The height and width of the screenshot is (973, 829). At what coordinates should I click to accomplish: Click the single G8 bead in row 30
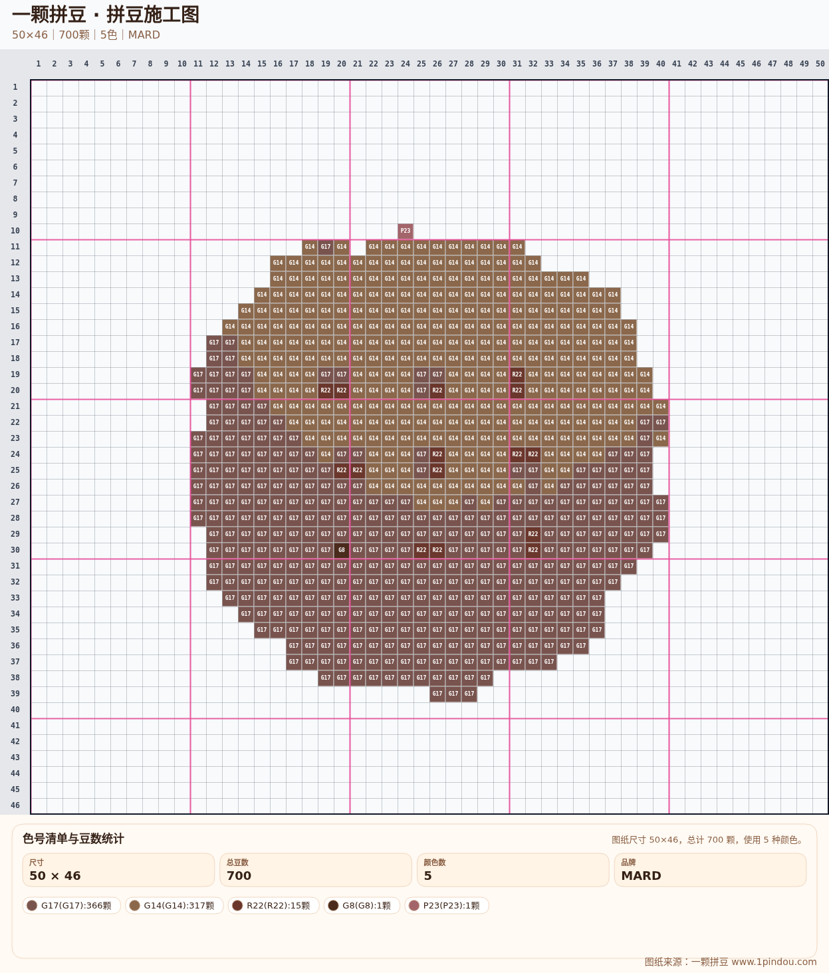point(342,550)
